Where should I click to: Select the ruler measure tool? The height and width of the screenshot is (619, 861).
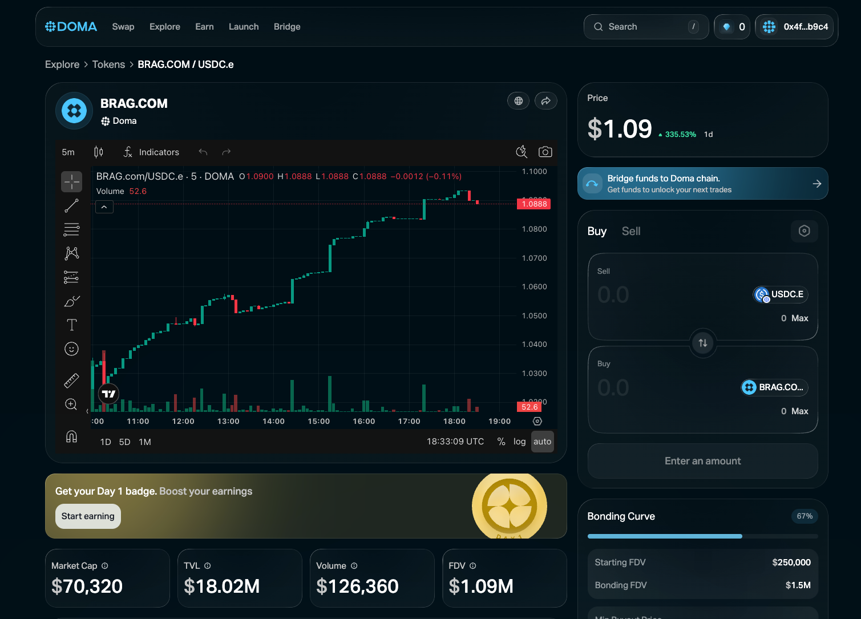coord(72,381)
